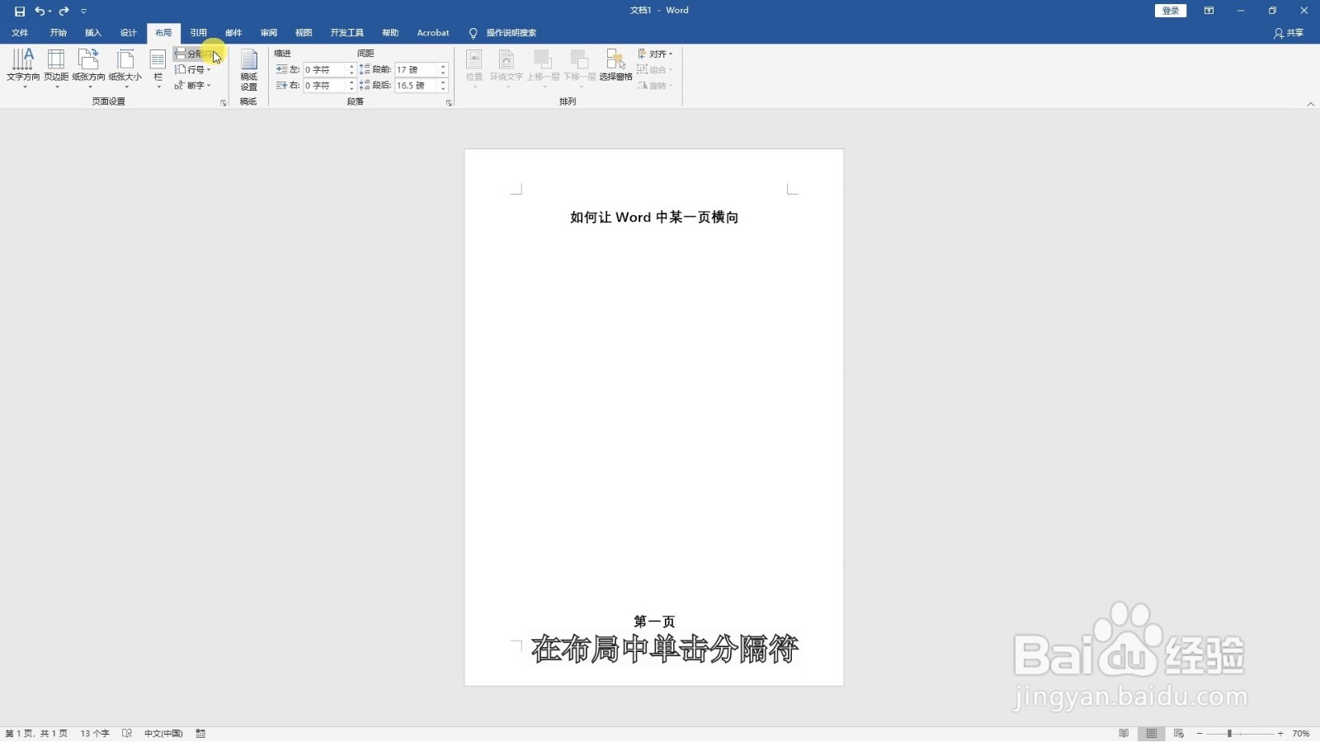The height and width of the screenshot is (742, 1320).
Task: Open the 纸张方向 orientation menu
Action: pyautogui.click(x=88, y=68)
